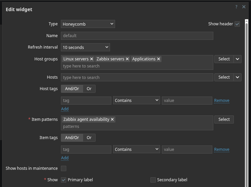Viewport: 251px width, 187px height.
Task: Remove the Applications host group tag
Action: click(x=158, y=59)
